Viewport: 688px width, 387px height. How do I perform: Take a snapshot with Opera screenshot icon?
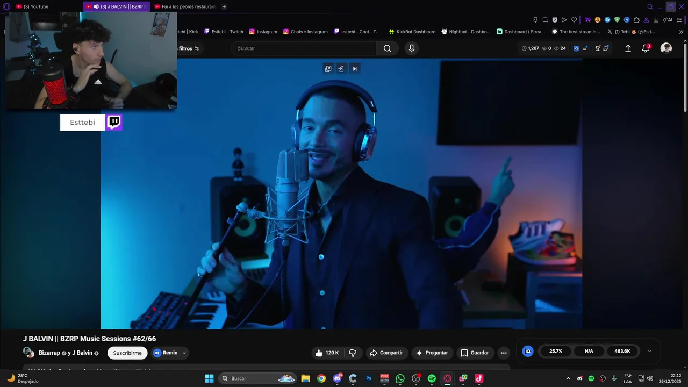point(545,20)
